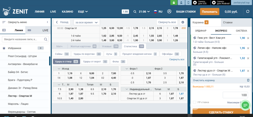
Task: Open the КАЗИНО section
Action: coord(68,12)
